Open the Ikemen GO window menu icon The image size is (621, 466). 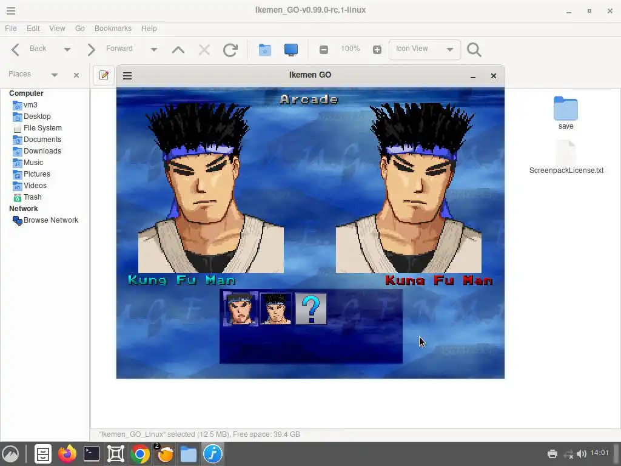tap(127, 76)
